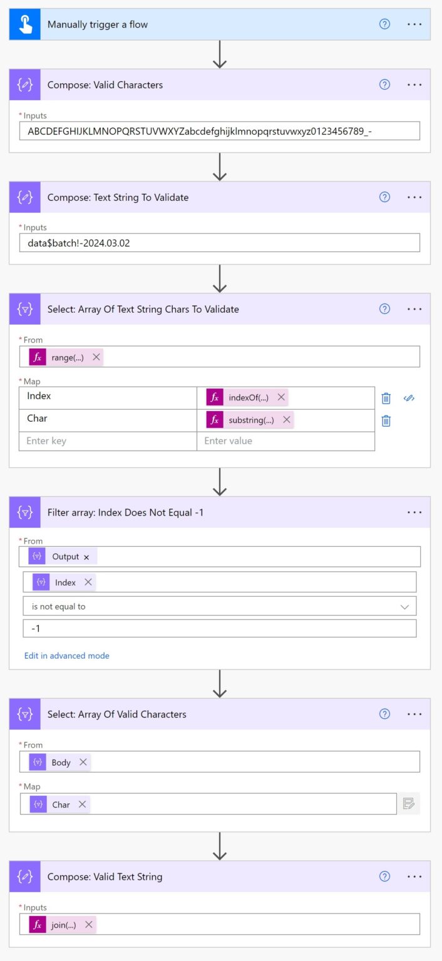Click the fx icon on the join() expression token
This screenshot has width=442, height=961.
39,924
